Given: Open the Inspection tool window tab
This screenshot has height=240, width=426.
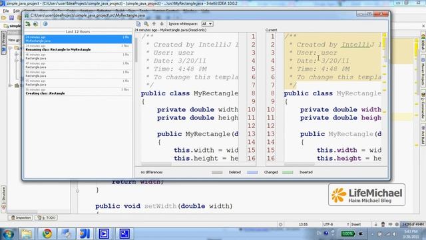Looking at the screenshot, I should [21, 218].
